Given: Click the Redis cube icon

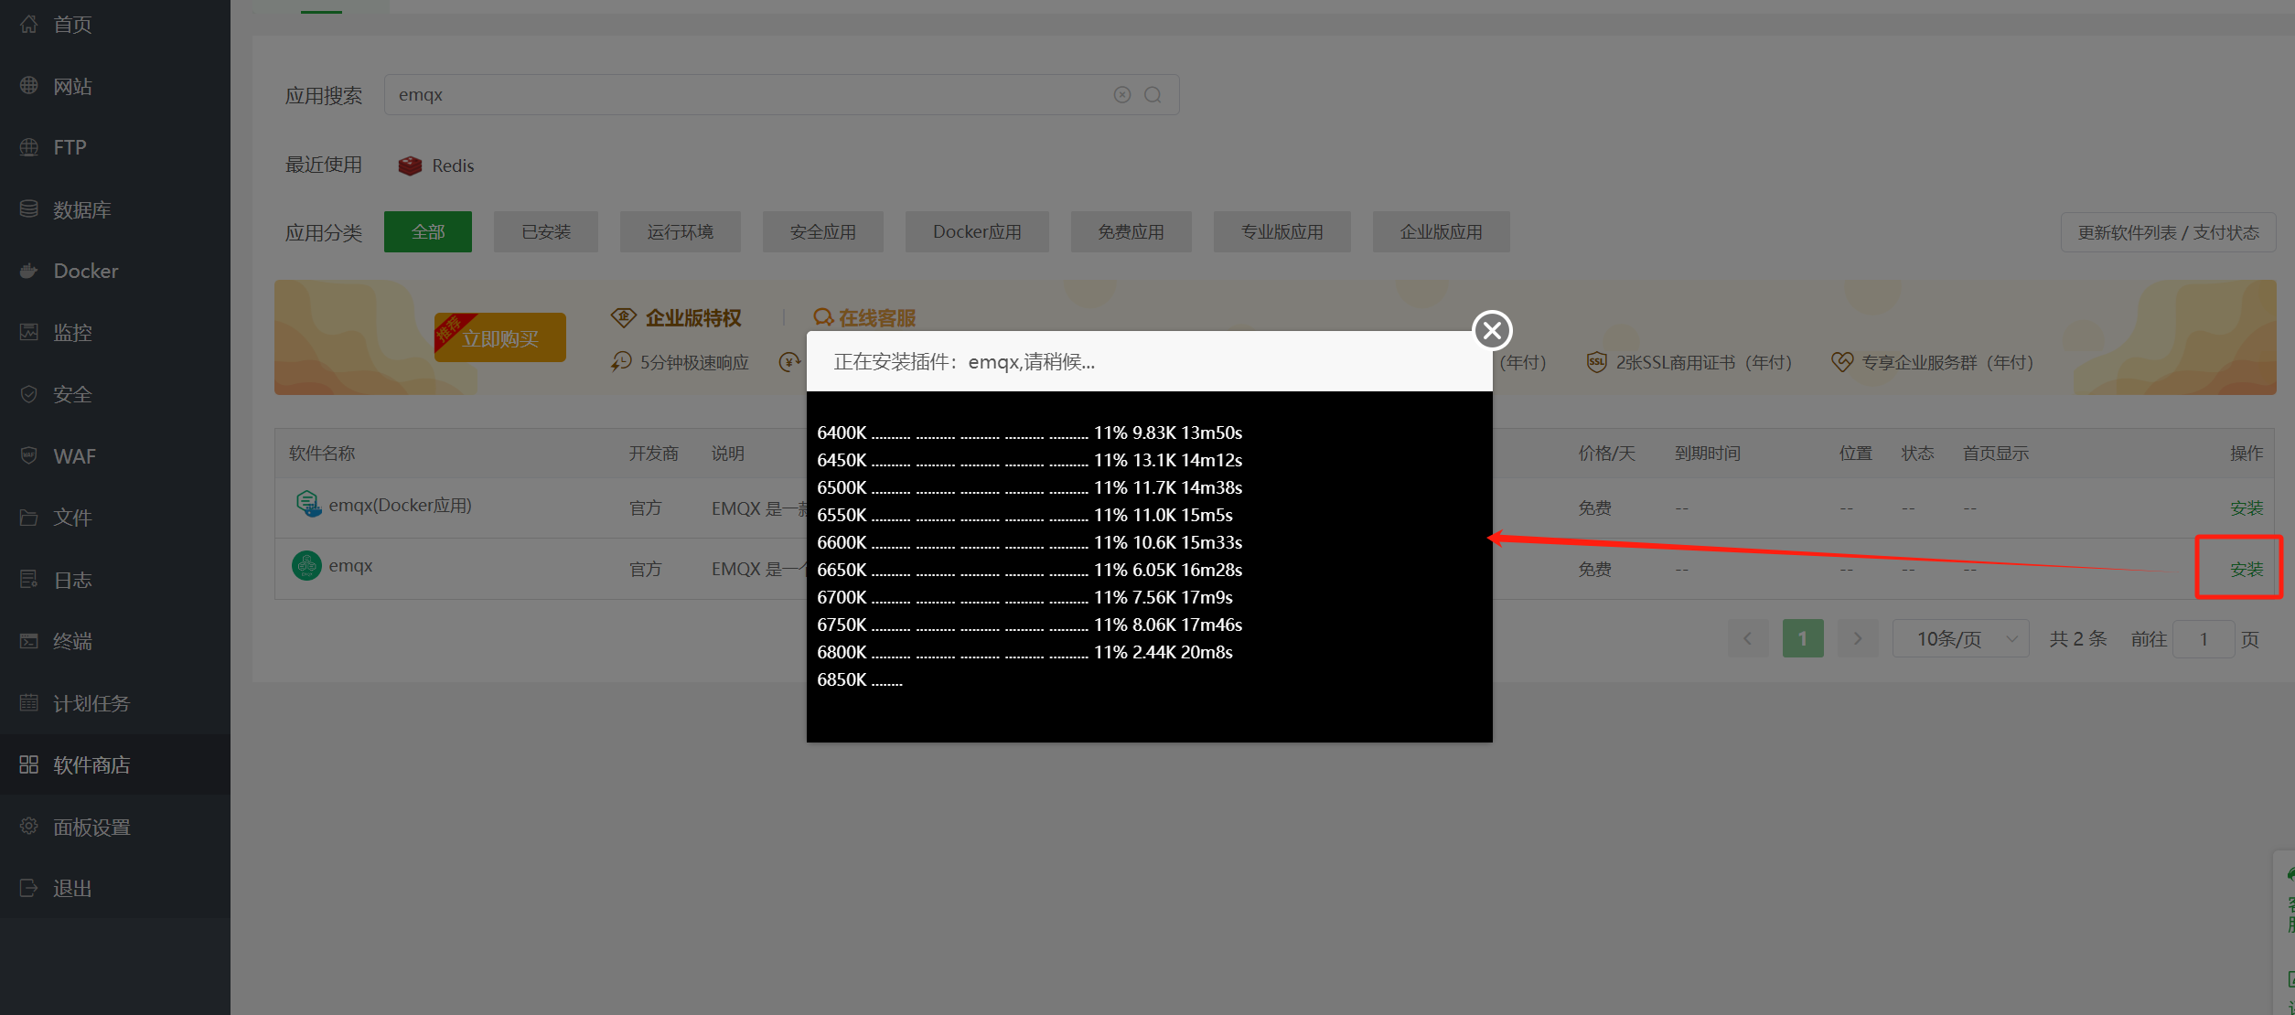Looking at the screenshot, I should click(x=410, y=166).
